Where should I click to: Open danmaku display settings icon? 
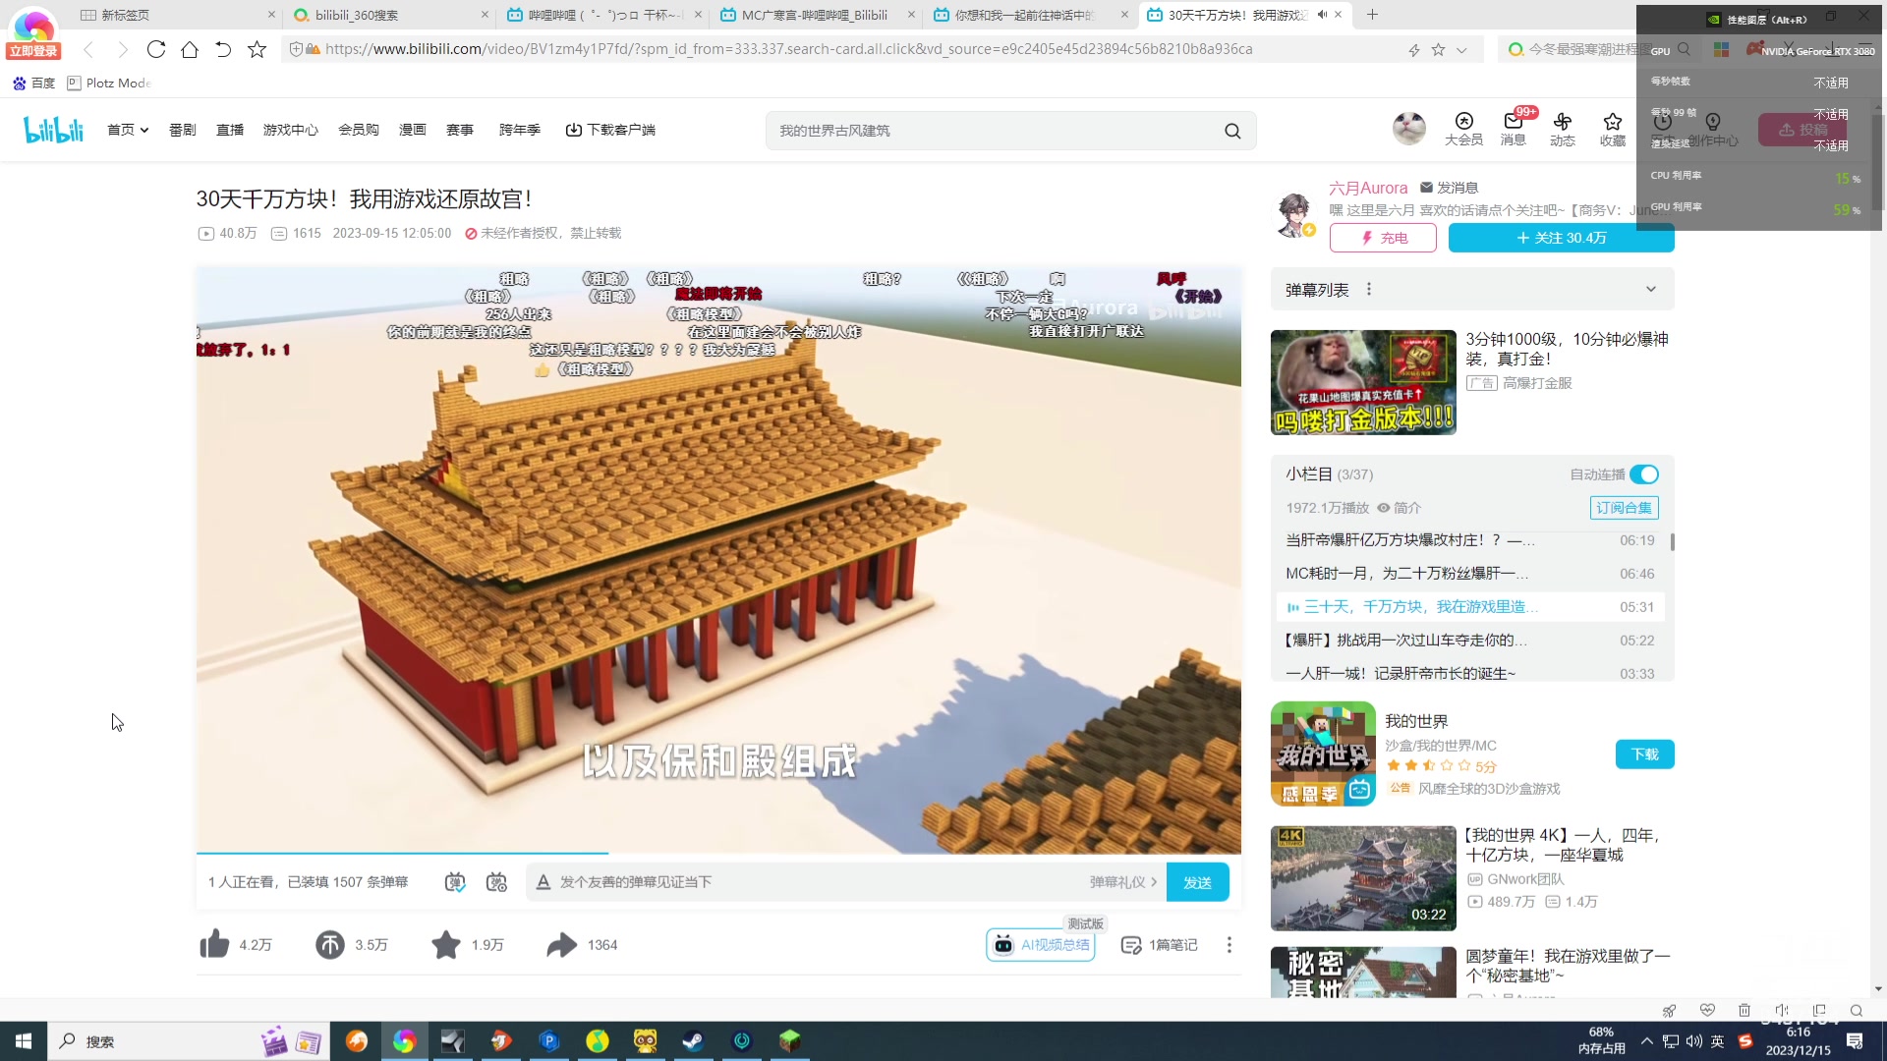(x=496, y=881)
